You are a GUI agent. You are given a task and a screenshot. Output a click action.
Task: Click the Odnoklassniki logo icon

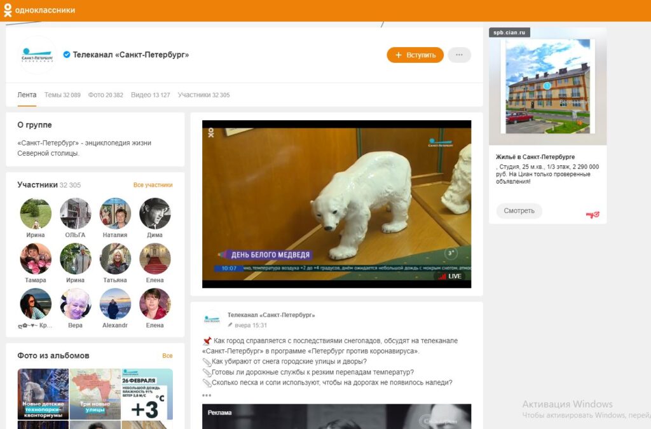click(8, 10)
